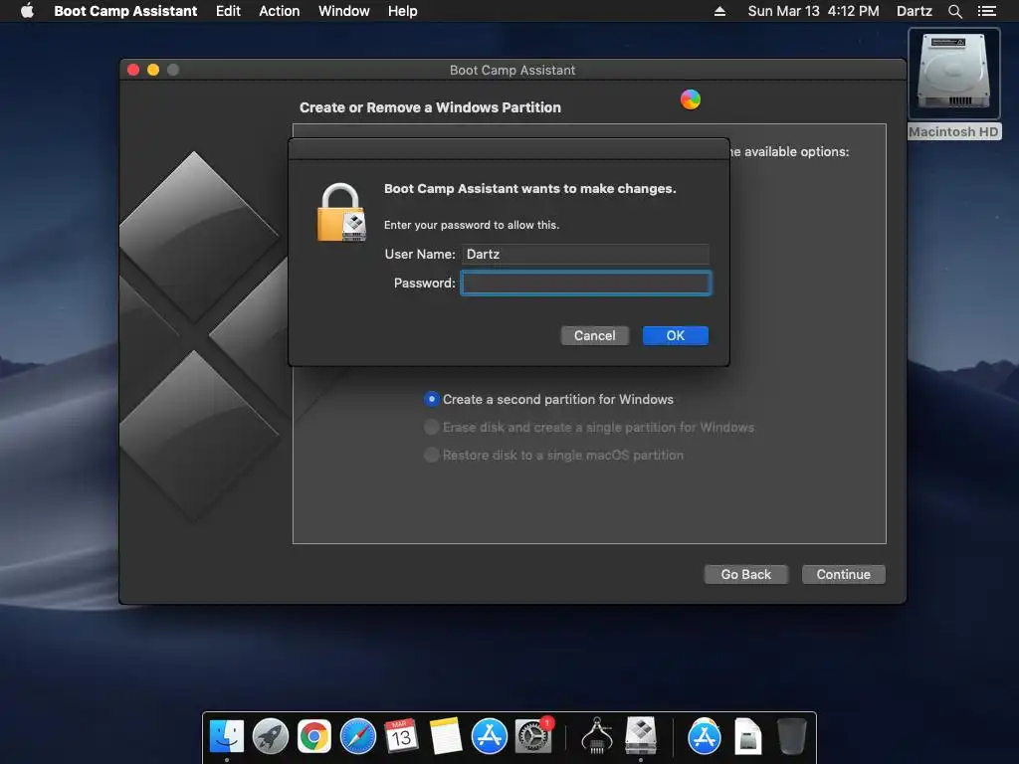The height and width of the screenshot is (764, 1019).
Task: Open the Trash in the Dock
Action: tap(791, 737)
